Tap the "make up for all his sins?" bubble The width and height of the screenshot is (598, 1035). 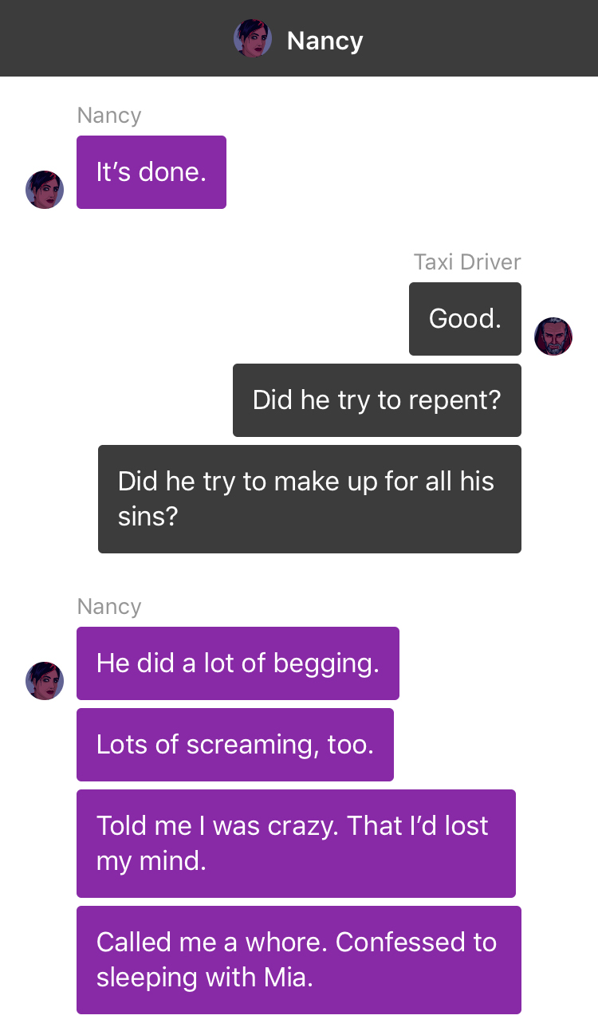pos(309,499)
